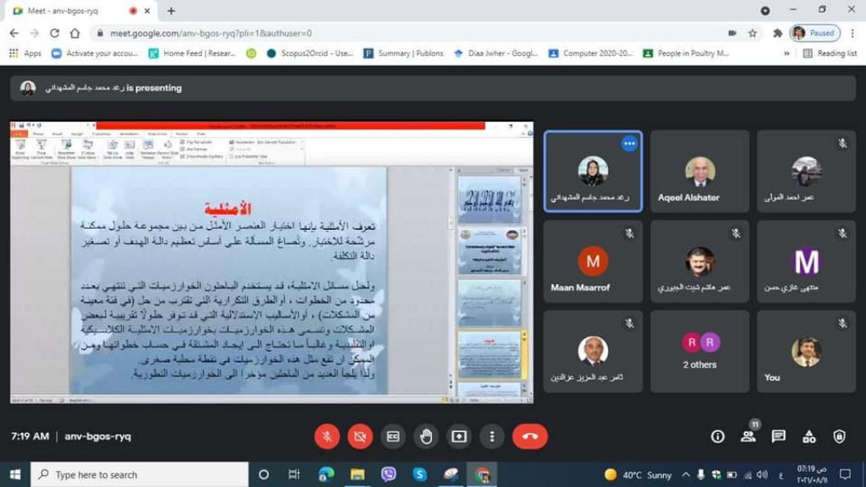Image resolution: width=866 pixels, height=487 pixels.
Task: Switch to the Meet browser tab
Action: pos(72,11)
